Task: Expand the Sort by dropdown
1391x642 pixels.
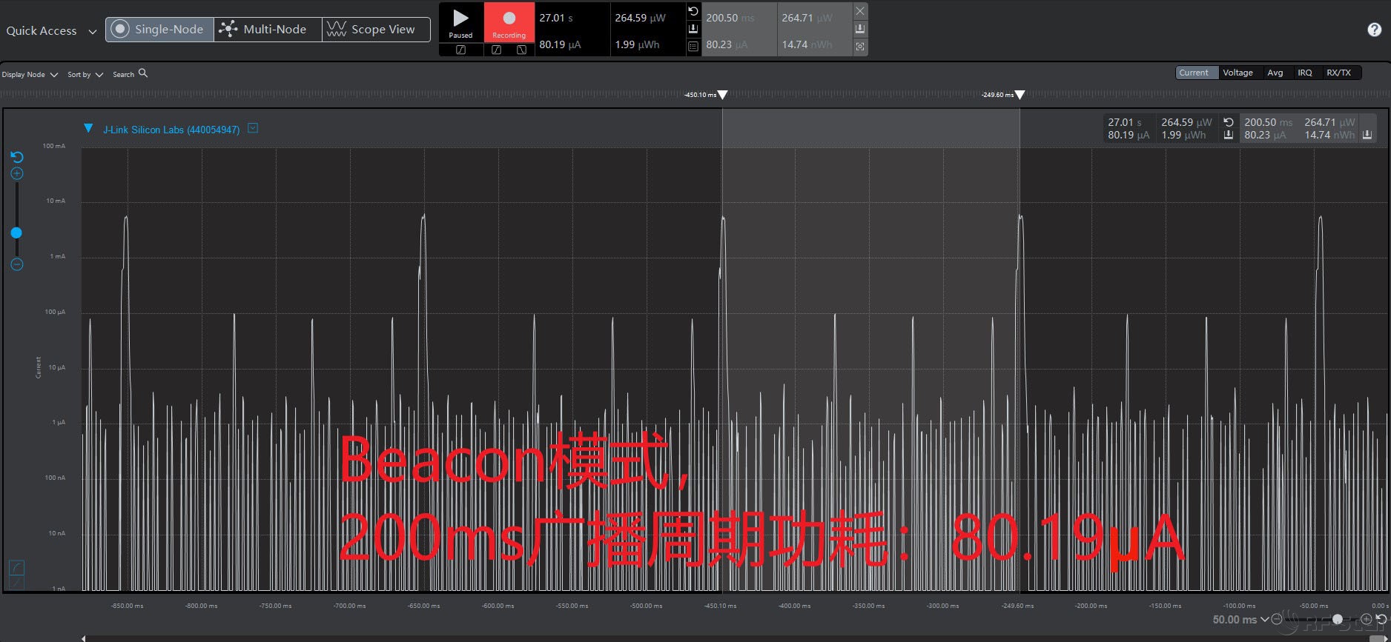Action: (x=85, y=75)
